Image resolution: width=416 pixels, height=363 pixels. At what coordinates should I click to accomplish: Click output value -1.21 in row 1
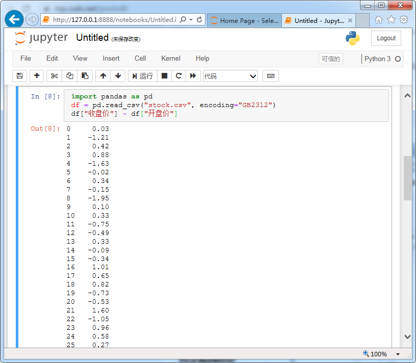coord(98,138)
